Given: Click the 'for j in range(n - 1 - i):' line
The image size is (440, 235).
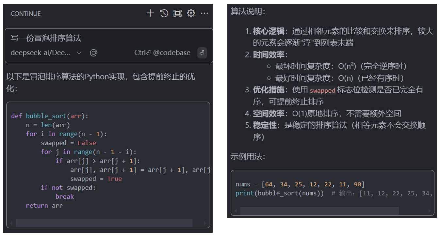Looking at the screenshot, I should (89, 152).
